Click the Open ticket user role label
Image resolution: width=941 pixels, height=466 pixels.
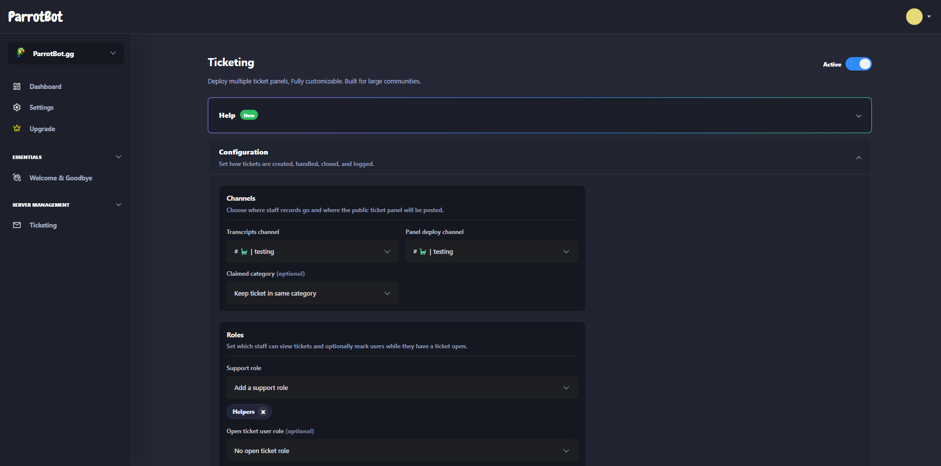(270, 431)
